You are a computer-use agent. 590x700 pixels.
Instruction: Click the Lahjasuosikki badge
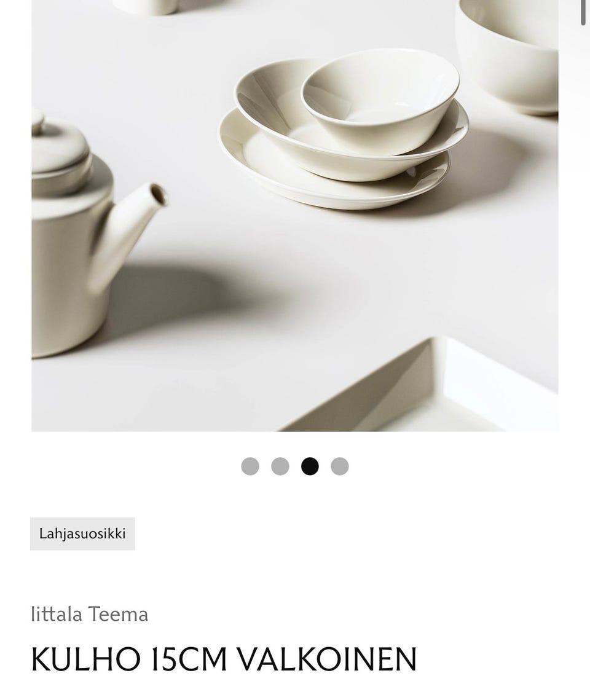tap(82, 533)
